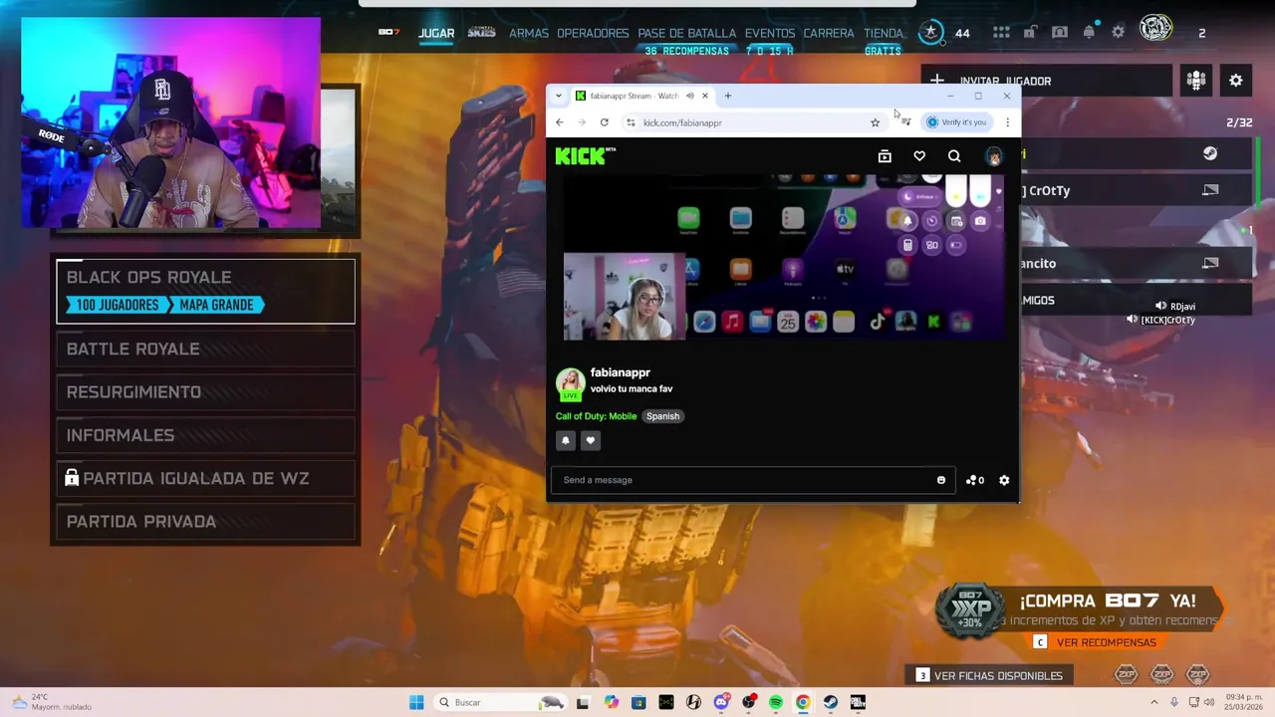The image size is (1275, 717).
Task: Click the Buscar taskbar search box
Action: [501, 702]
